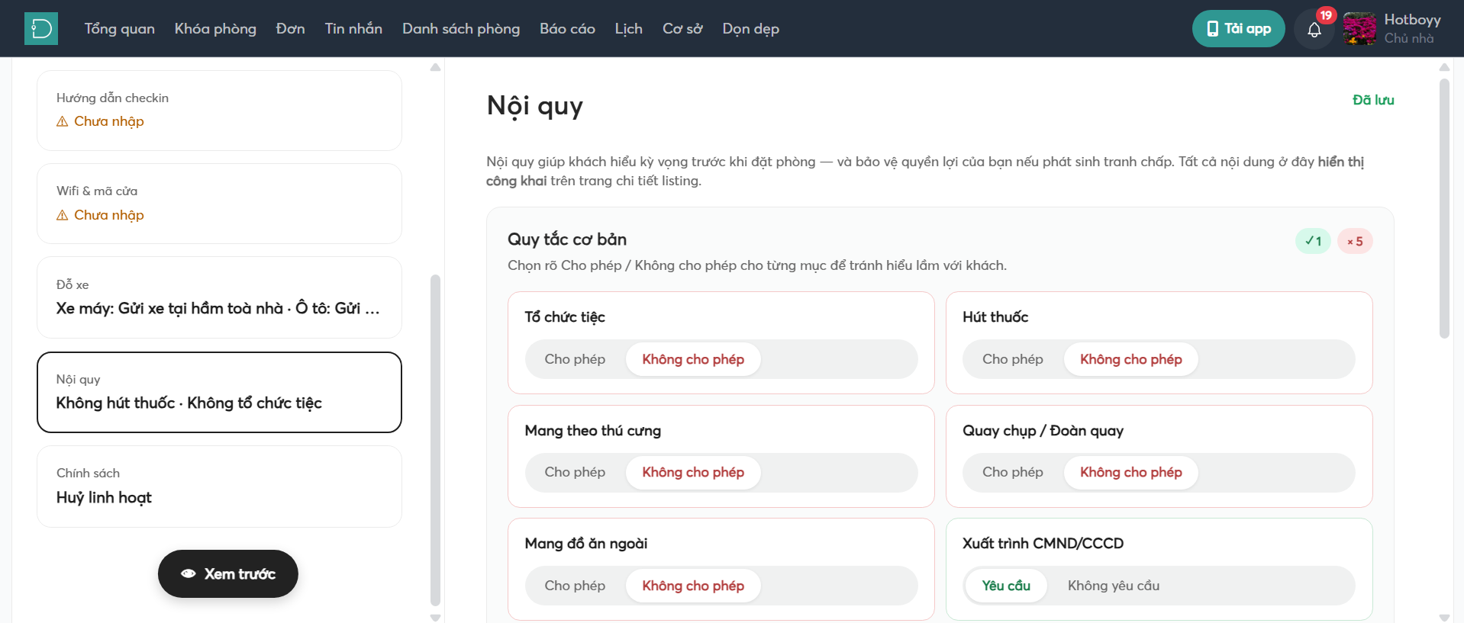Click the teal app logo icon
Image resolution: width=1464 pixels, height=623 pixels.
41,29
